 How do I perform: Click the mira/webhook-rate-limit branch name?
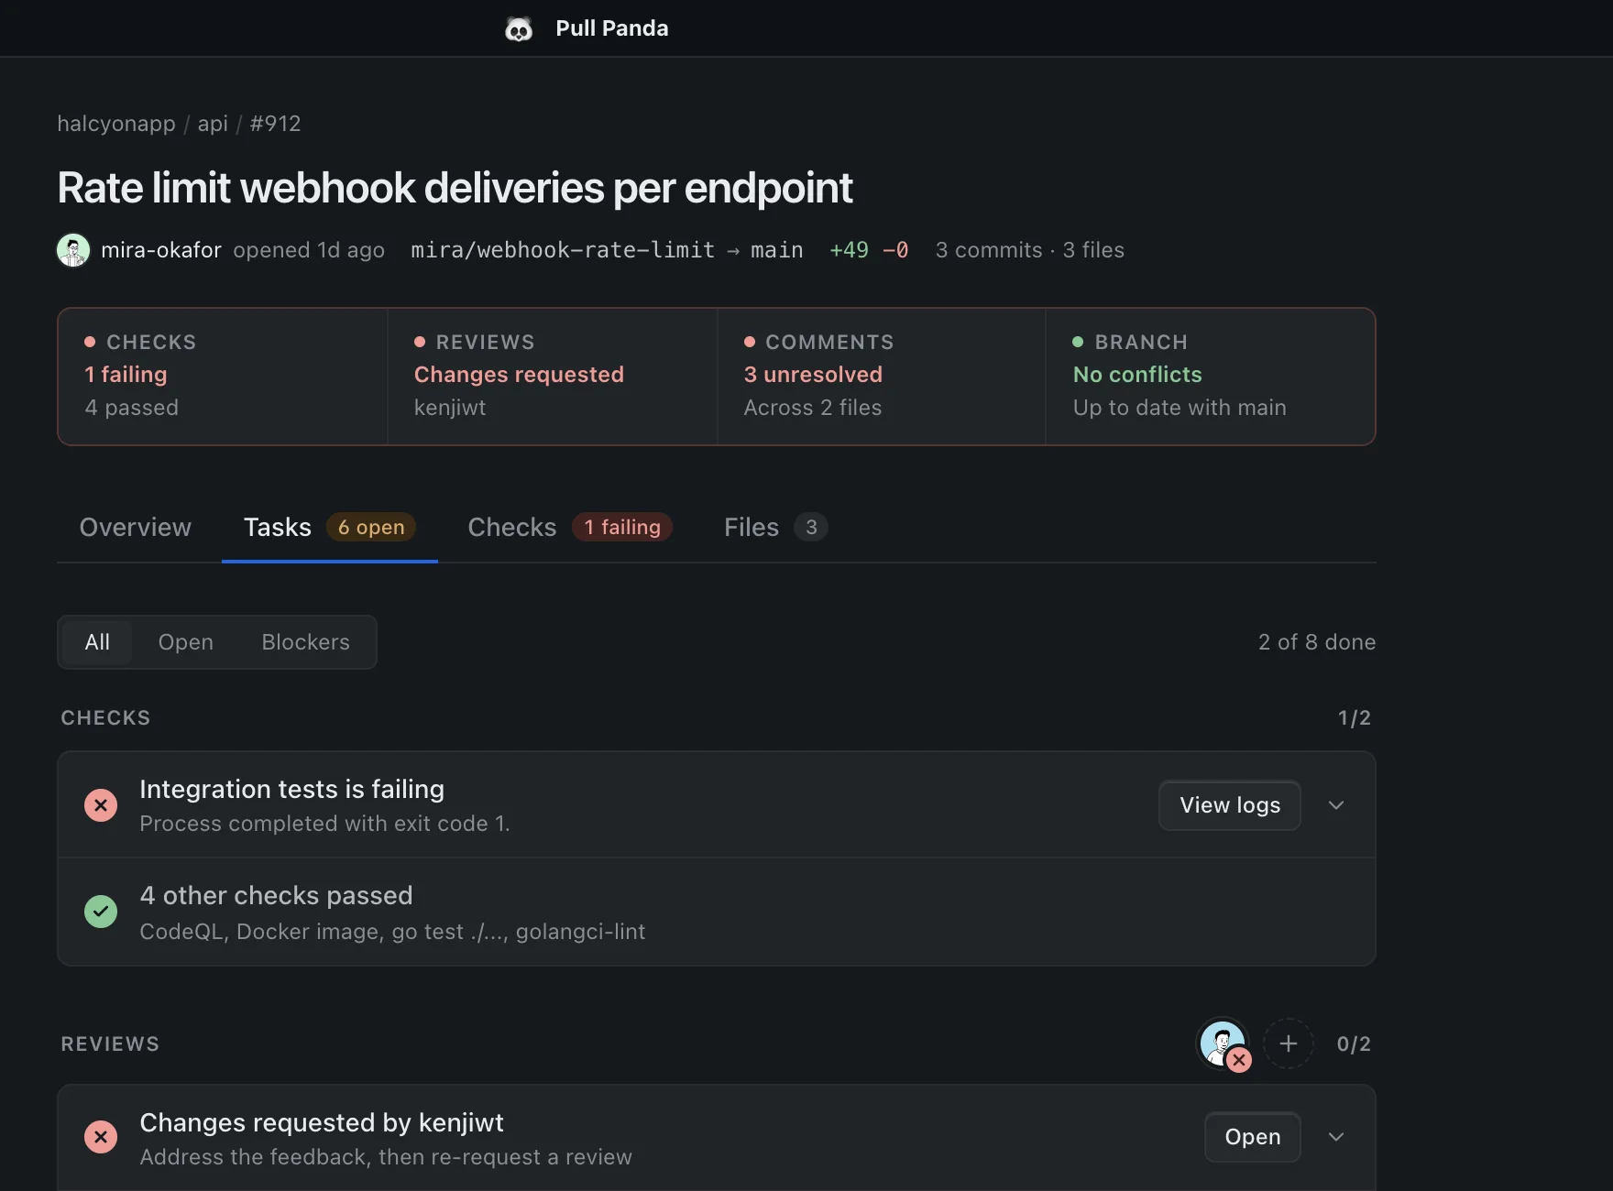click(563, 250)
